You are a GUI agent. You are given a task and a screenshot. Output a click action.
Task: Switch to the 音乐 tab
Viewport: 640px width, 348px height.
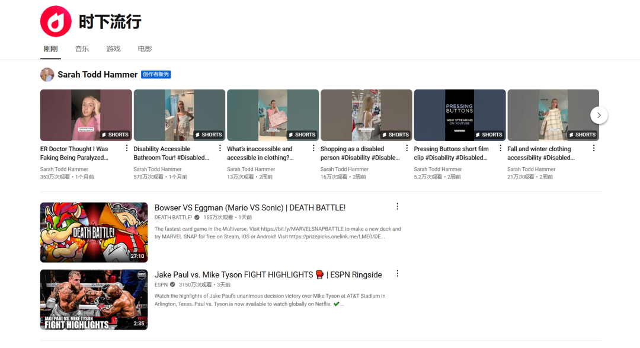point(82,49)
